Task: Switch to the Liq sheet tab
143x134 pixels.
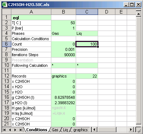Action: click(65, 130)
